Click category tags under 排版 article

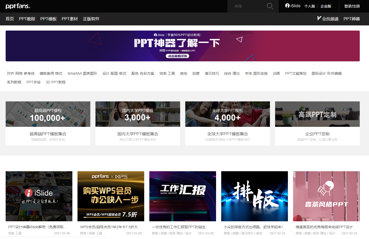click(243, 233)
